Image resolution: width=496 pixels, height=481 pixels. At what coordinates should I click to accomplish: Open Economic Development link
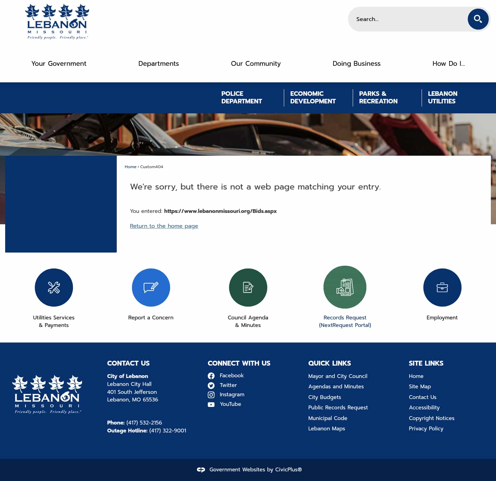click(x=313, y=98)
